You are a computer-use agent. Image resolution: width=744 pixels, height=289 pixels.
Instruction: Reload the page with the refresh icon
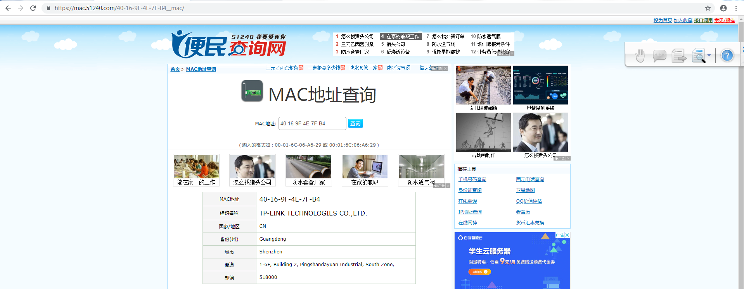click(x=33, y=8)
